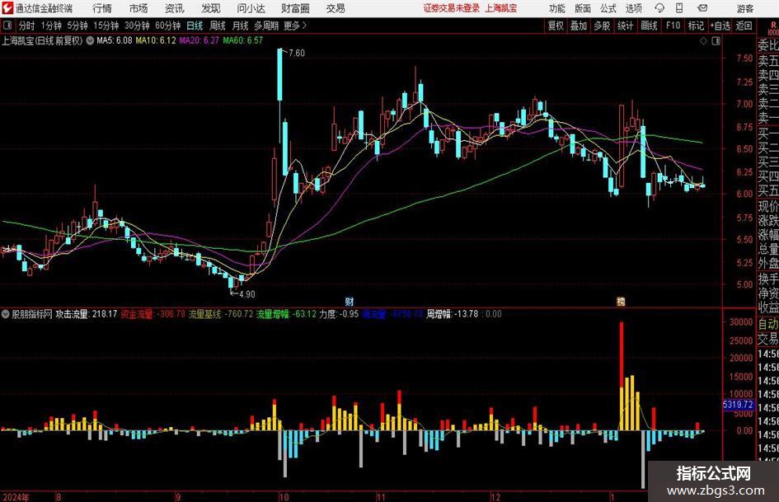Screen dimensions: 779x502
Task: Switch to 月线 monthly tab
Action: pyautogui.click(x=240, y=26)
